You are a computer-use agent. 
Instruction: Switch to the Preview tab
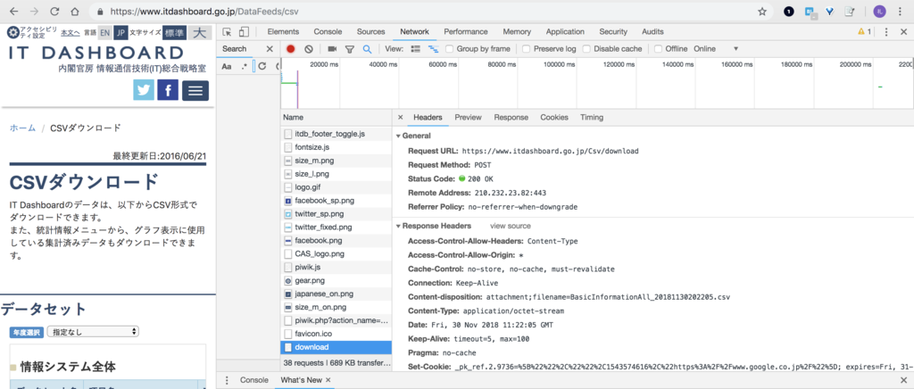pos(468,118)
